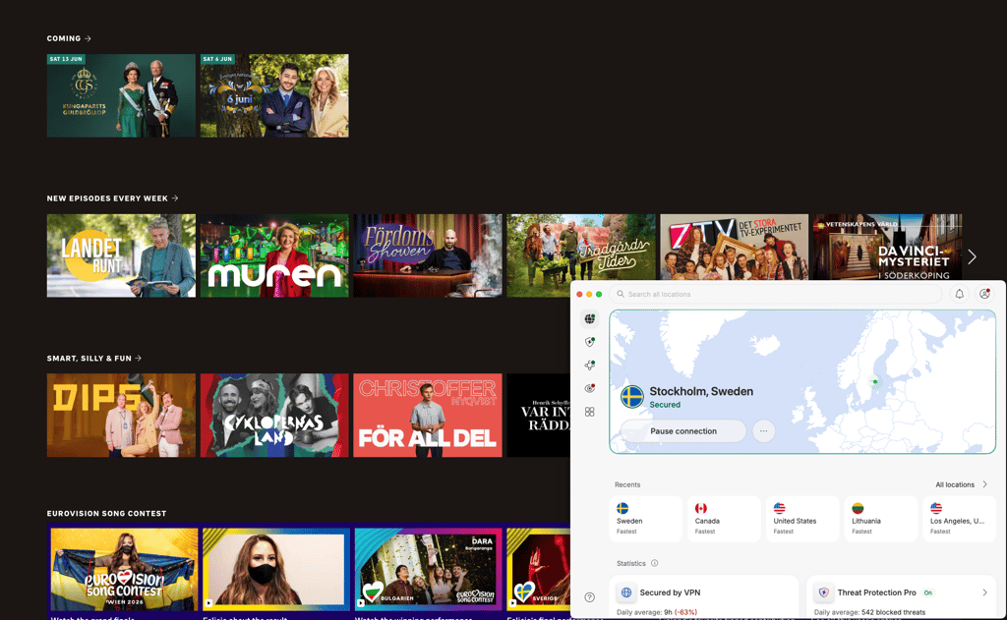
Task: Click the SAT 13 JUN date badge
Action: (66, 58)
